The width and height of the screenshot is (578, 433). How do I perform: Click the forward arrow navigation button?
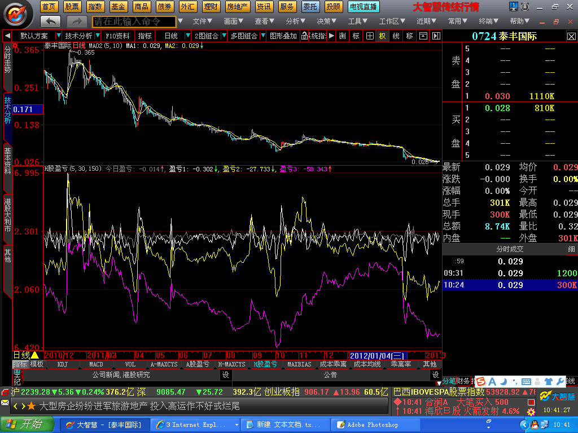coord(77,22)
